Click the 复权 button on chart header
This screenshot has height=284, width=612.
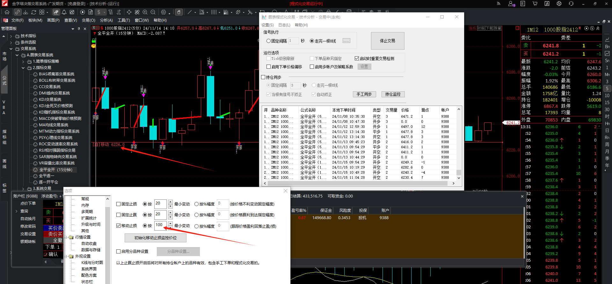[x=473, y=28]
